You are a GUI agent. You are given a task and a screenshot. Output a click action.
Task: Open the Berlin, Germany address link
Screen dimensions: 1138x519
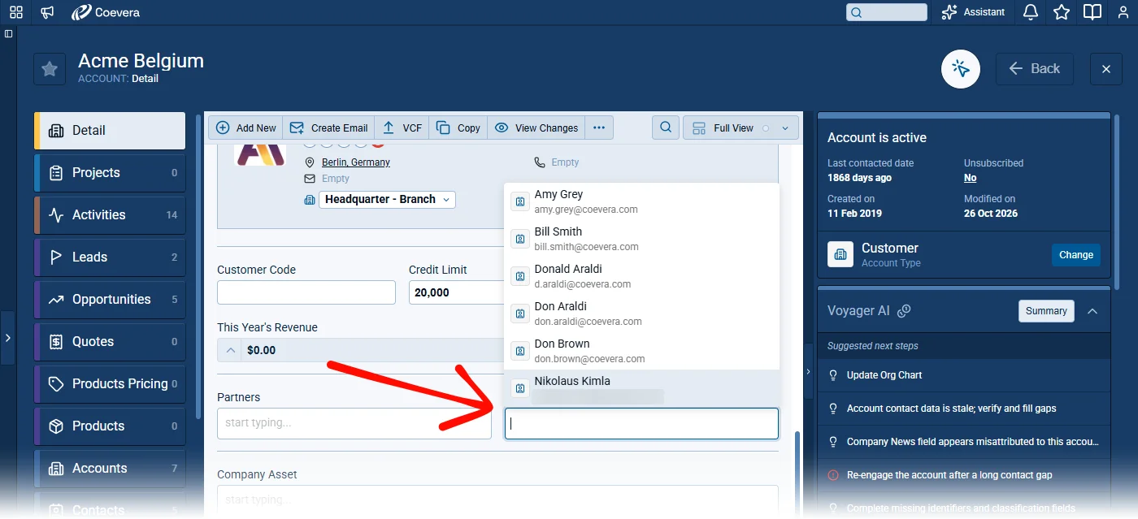356,162
